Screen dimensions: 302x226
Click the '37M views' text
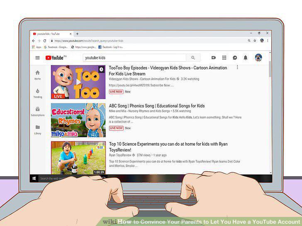click(144, 155)
